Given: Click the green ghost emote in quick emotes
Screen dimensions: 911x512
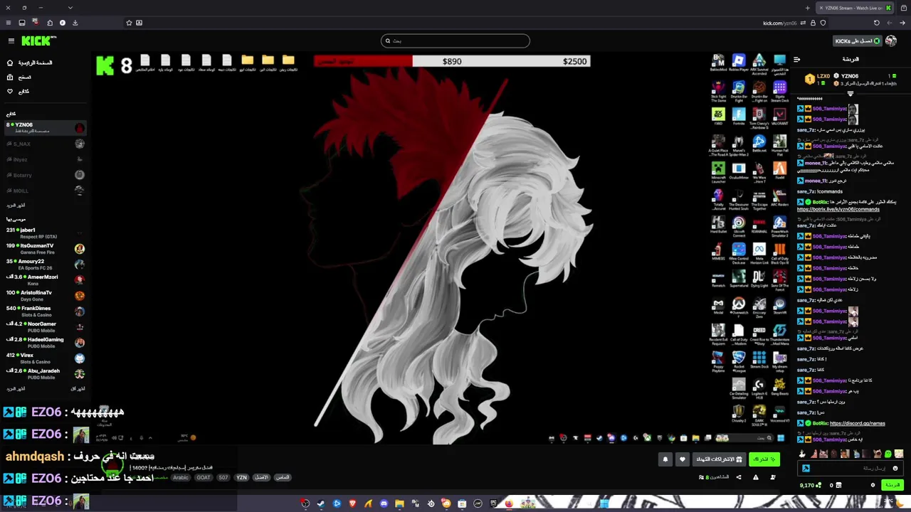Looking at the screenshot, I should pos(888,454).
